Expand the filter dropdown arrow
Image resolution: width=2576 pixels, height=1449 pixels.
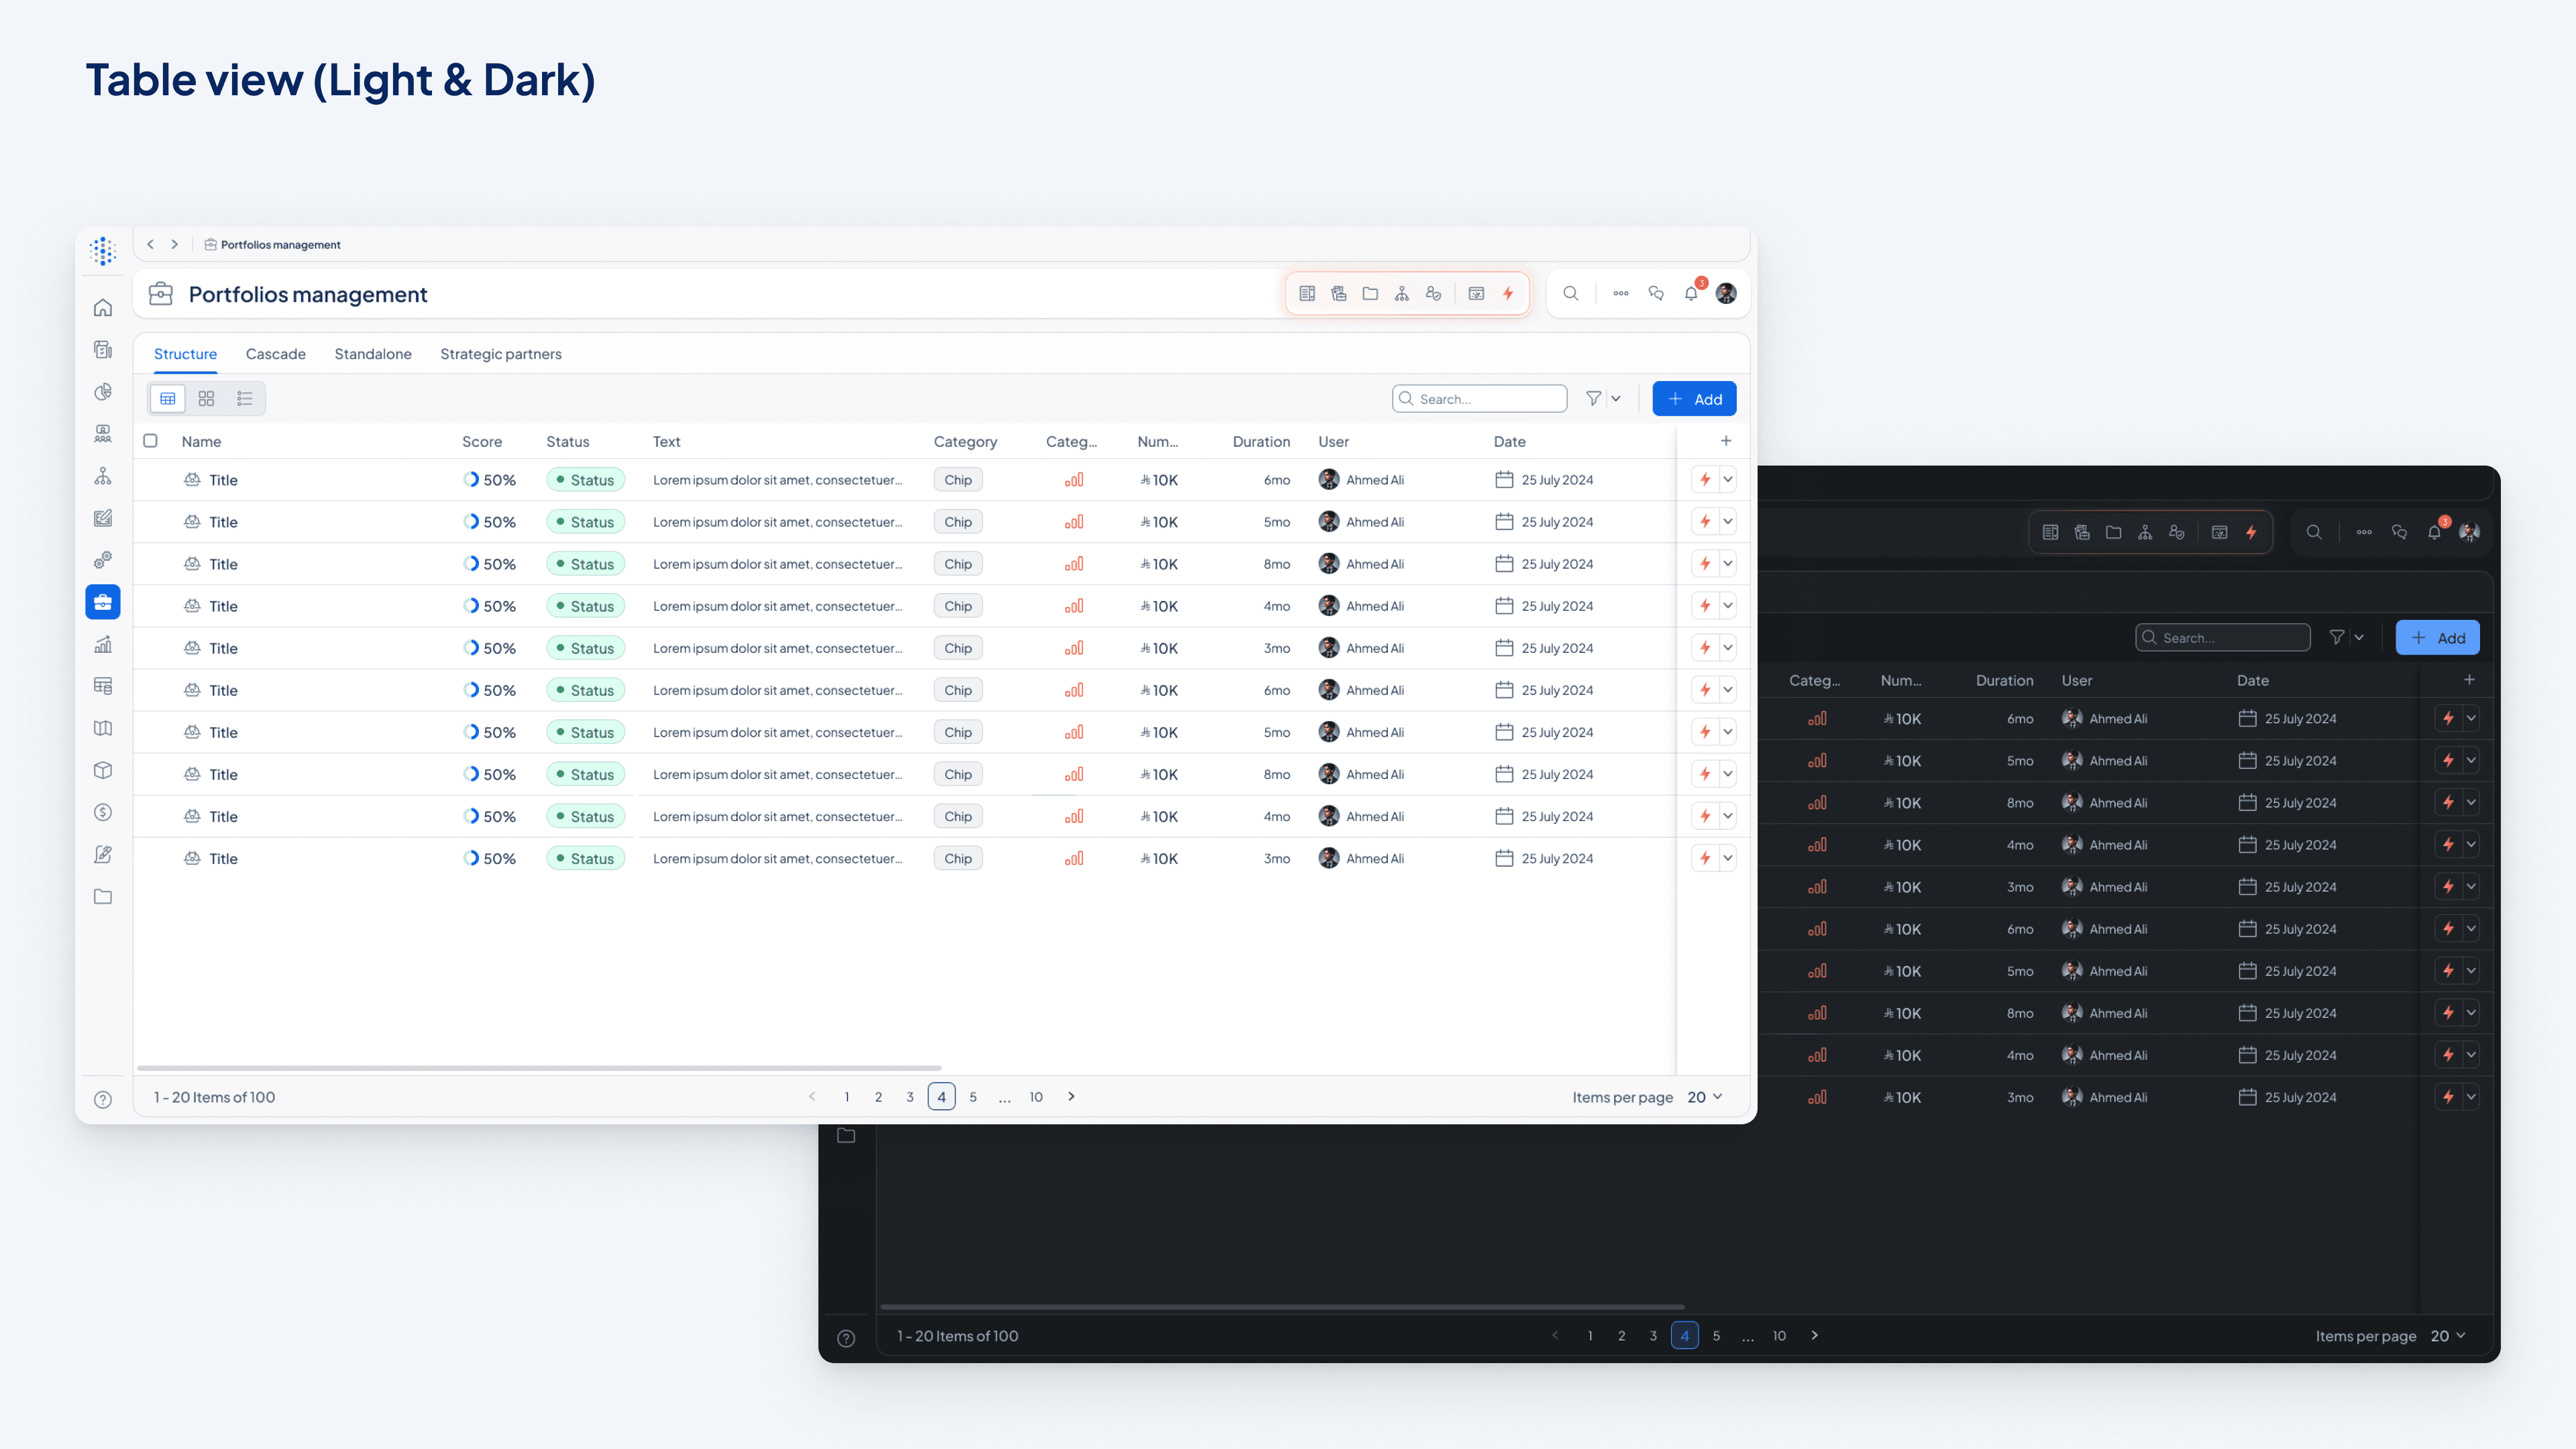[1615, 399]
